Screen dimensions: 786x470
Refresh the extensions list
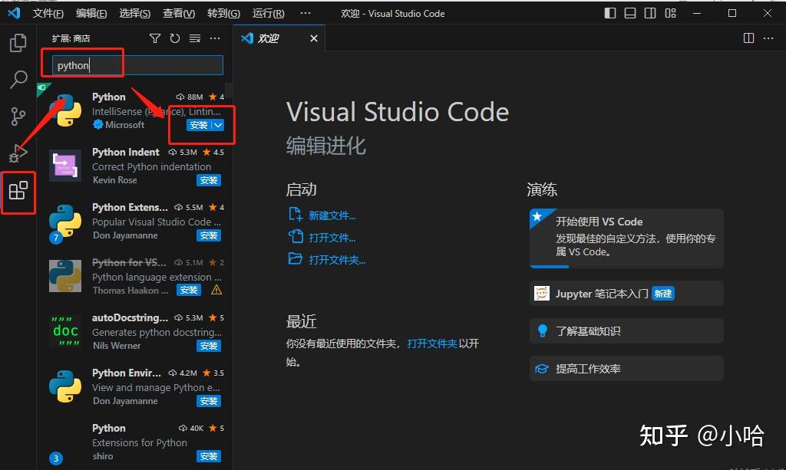(x=174, y=38)
